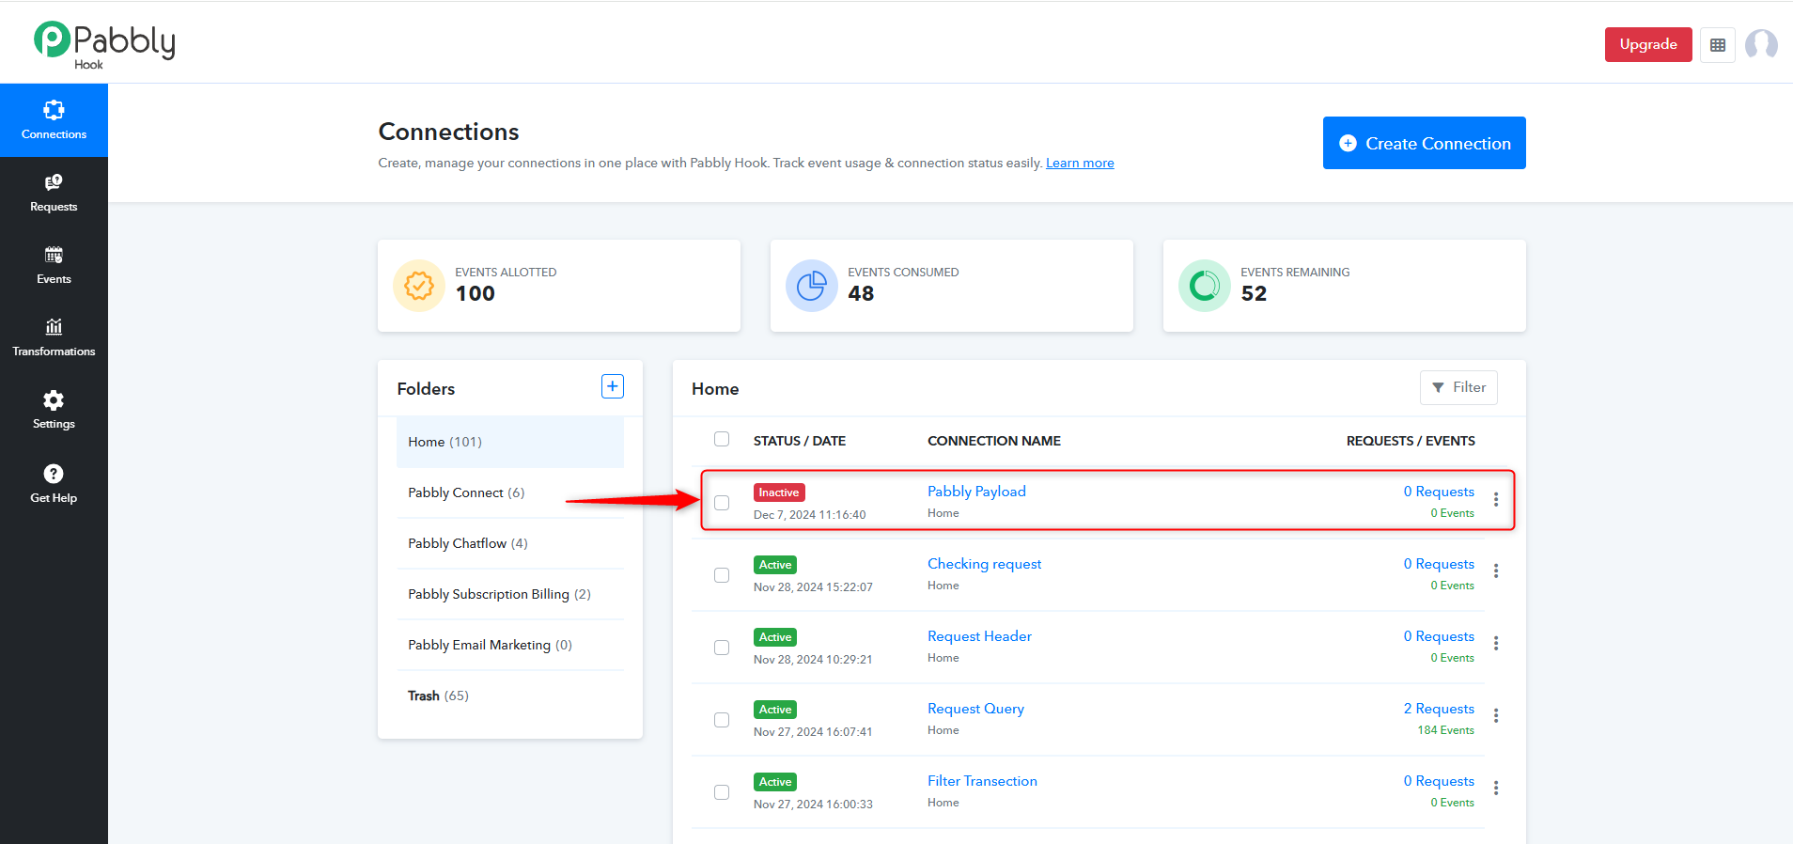
Task: Open the Transformations sidebar section
Action: 54,337
